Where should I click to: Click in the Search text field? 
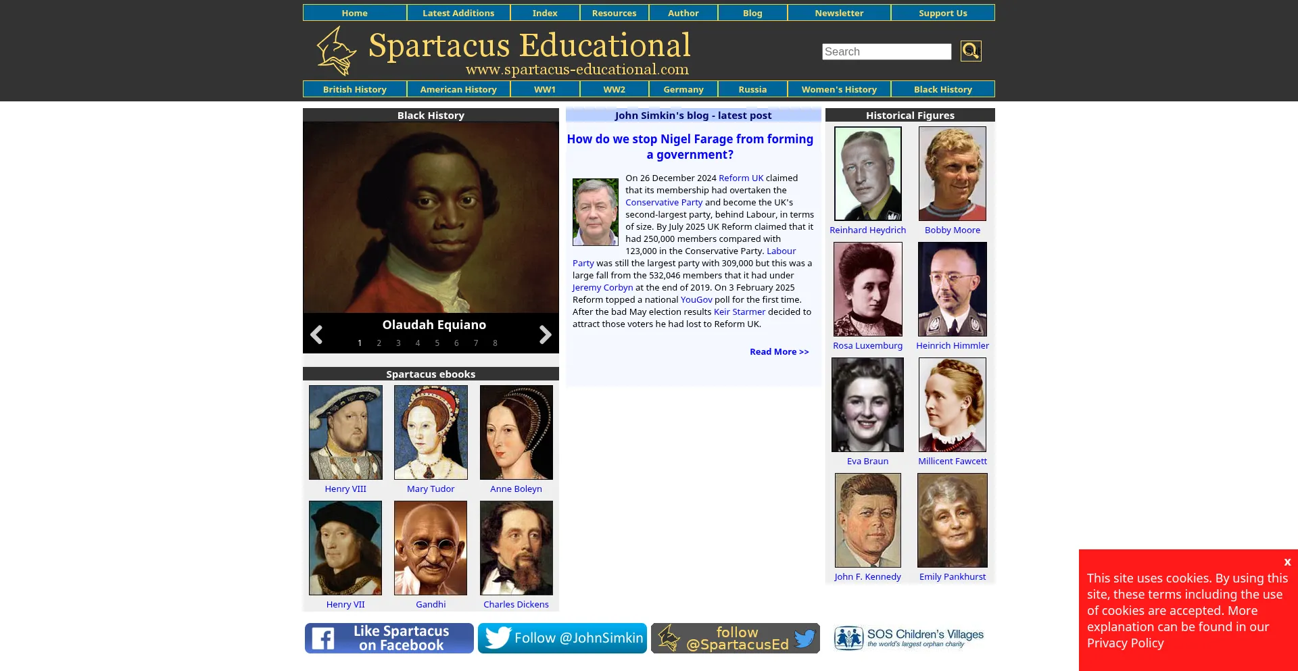(886, 51)
